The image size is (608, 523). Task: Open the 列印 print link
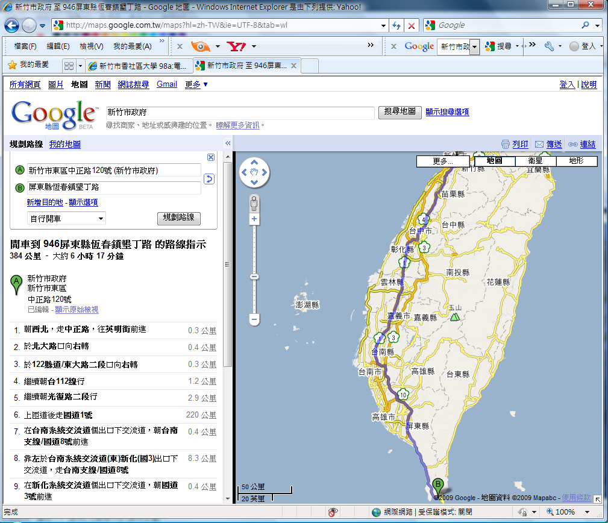click(520, 144)
